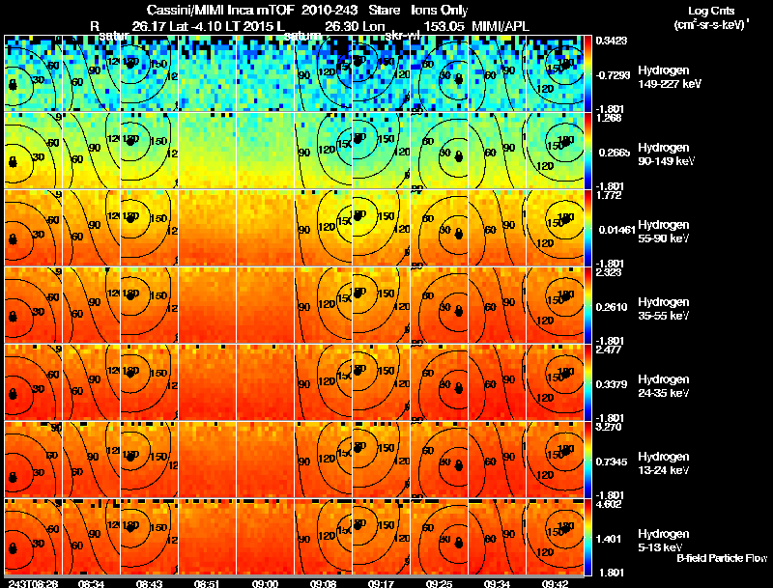This screenshot has width=773, height=588.
Task: Click the 'Hydrogen 24-35 keV' row label
Action: point(664,386)
